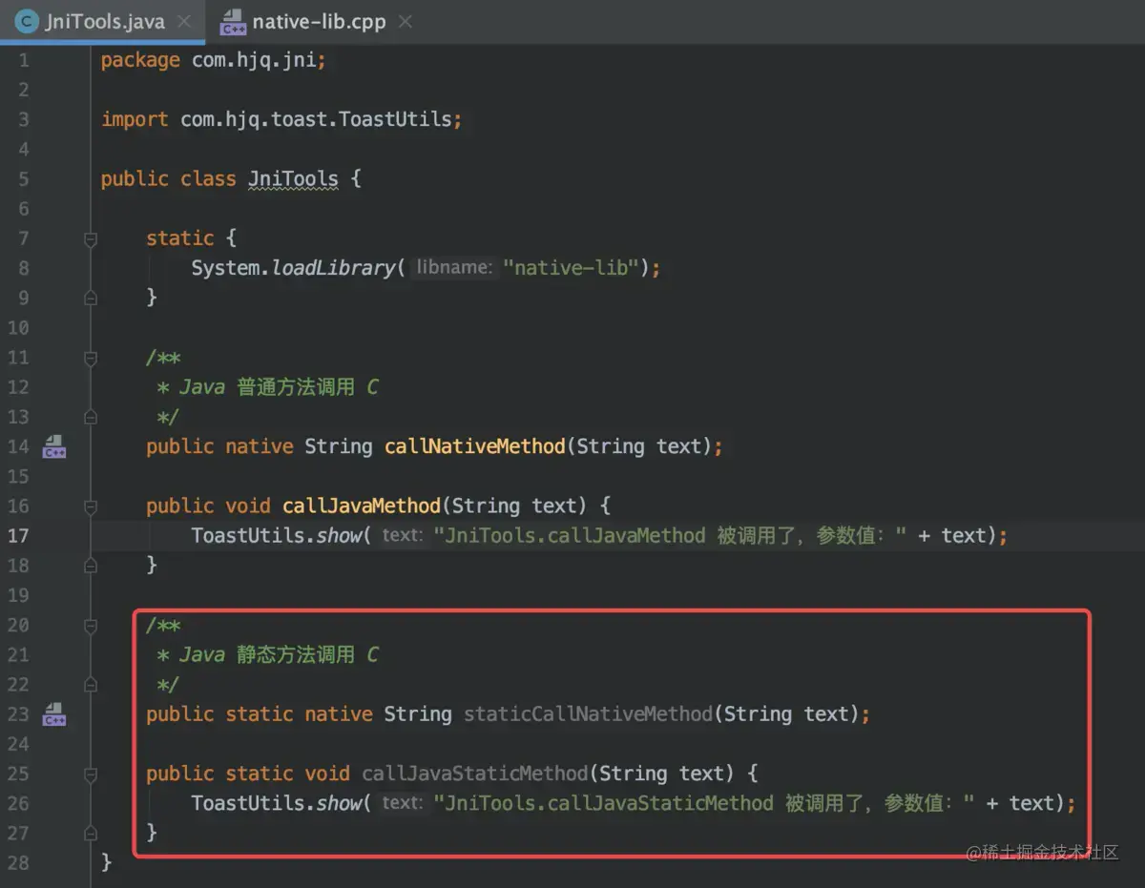The image size is (1145, 888).
Task: Click ToastUtils.show on line 26
Action: (276, 804)
